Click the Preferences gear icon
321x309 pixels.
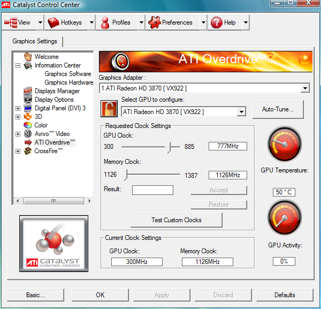click(155, 22)
